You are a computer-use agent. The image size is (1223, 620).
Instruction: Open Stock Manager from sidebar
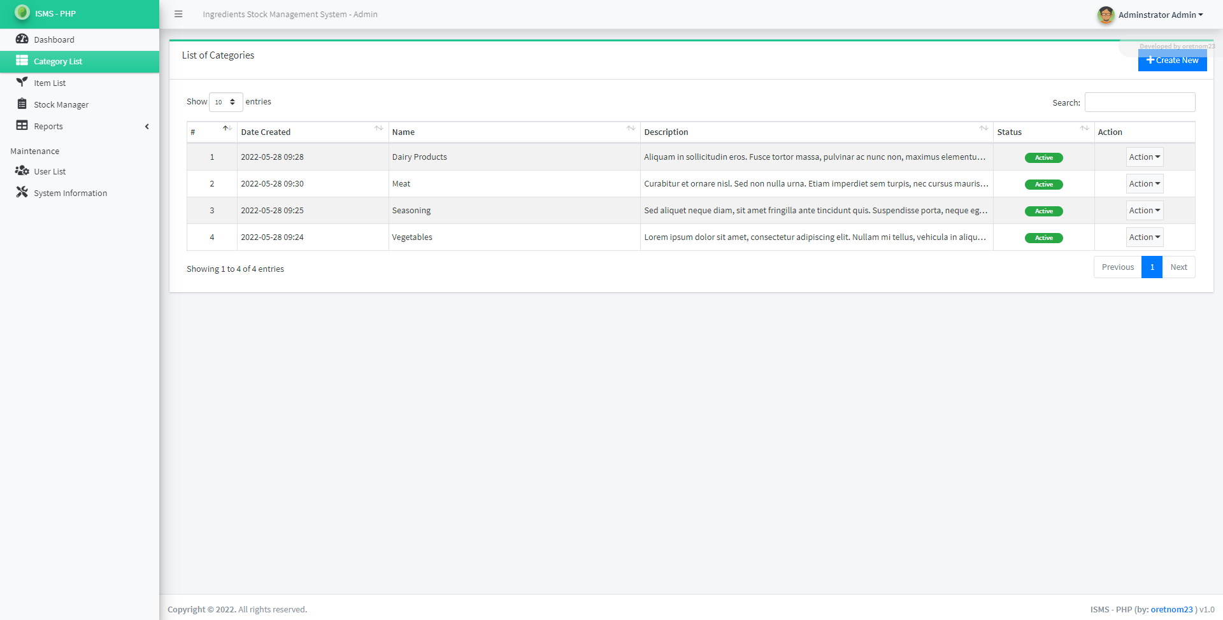pos(80,104)
